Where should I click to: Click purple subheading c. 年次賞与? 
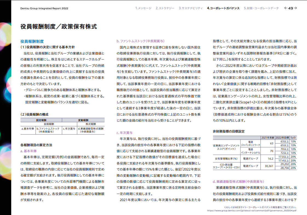click(x=125, y=133)
